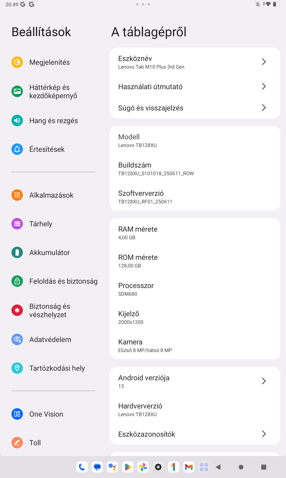Open the Megjelenítés display settings icon
286x478 pixels.
click(x=17, y=62)
